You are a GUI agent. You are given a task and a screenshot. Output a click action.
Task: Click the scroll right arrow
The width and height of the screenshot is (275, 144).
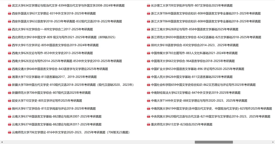click(x=273, y=142)
